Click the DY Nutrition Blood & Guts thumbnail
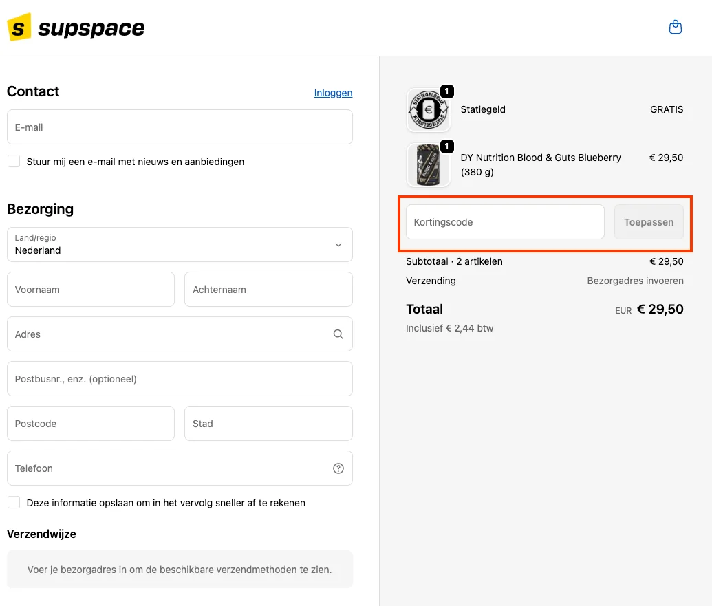 tap(429, 164)
